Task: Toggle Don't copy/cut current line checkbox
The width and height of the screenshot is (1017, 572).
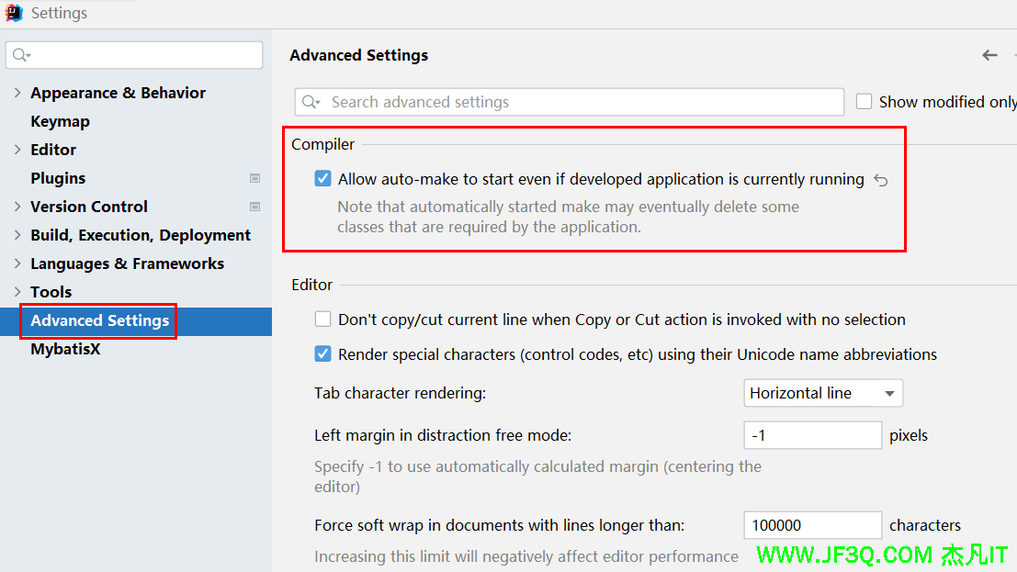Action: [322, 320]
